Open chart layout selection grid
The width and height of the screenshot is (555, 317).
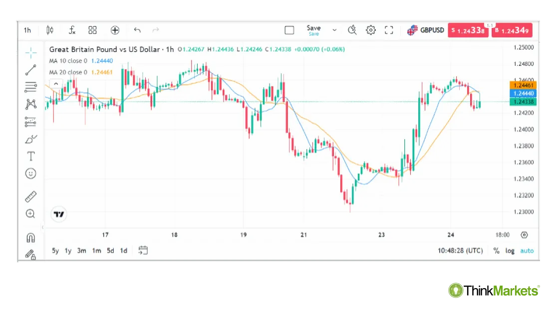92,30
